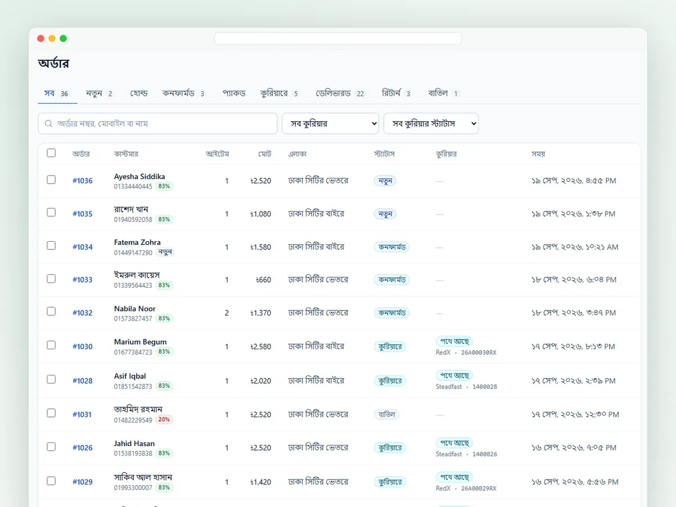
Task: Open the কুরিয়ারে 5 tab
Action: (280, 94)
